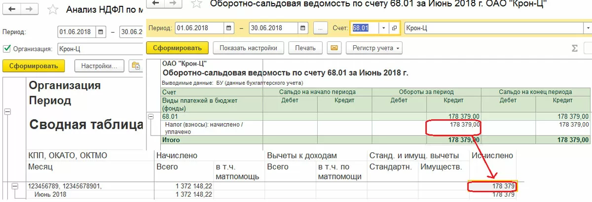Click Сформировать in Анализ НДФЛ window
This screenshot has width=592, height=202.
point(34,66)
